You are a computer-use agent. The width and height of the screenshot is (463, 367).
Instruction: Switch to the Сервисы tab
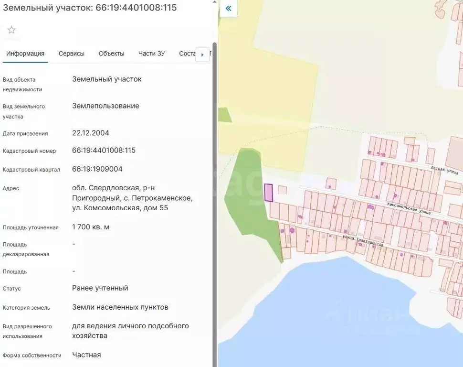click(71, 54)
